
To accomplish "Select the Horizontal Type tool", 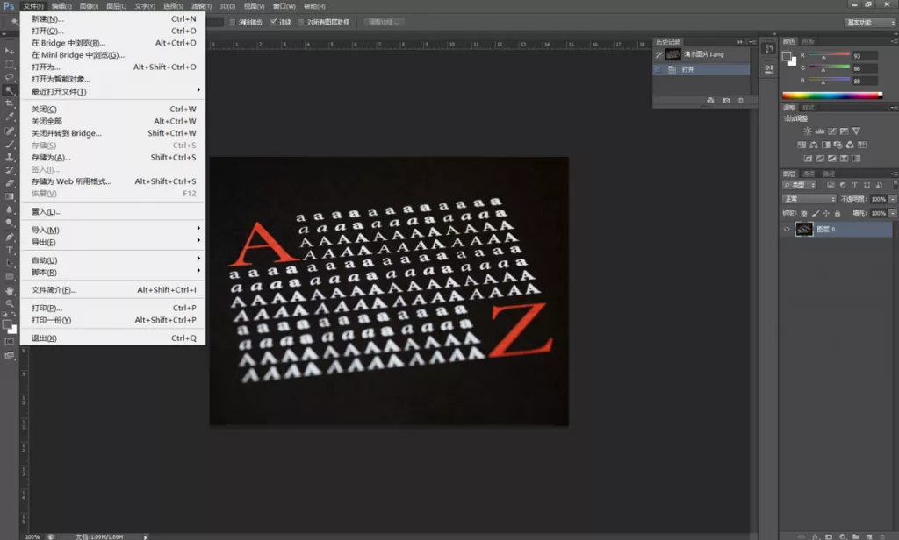I will pos(10,250).
